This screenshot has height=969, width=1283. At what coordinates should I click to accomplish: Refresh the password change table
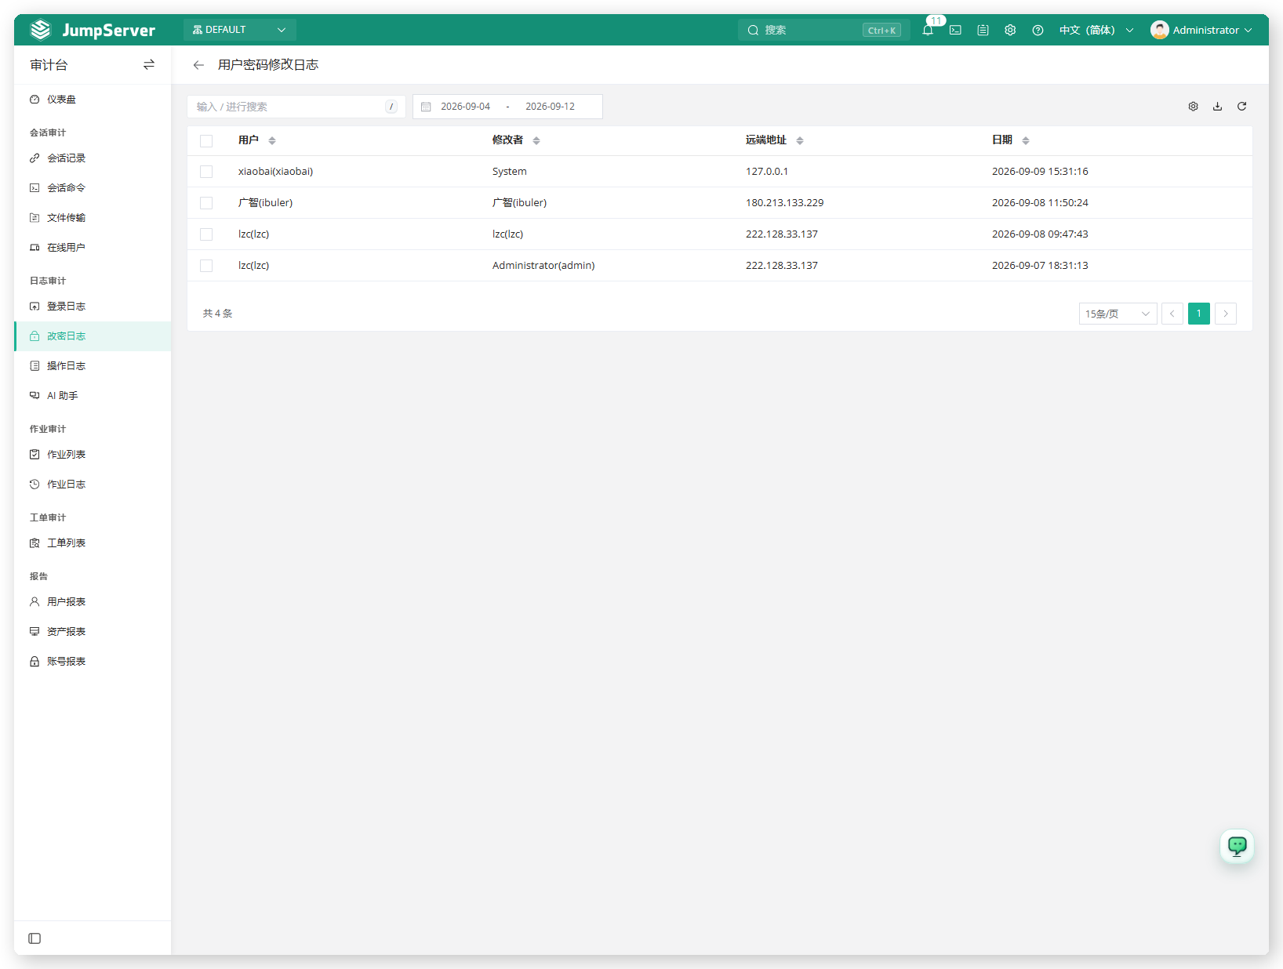(x=1241, y=107)
